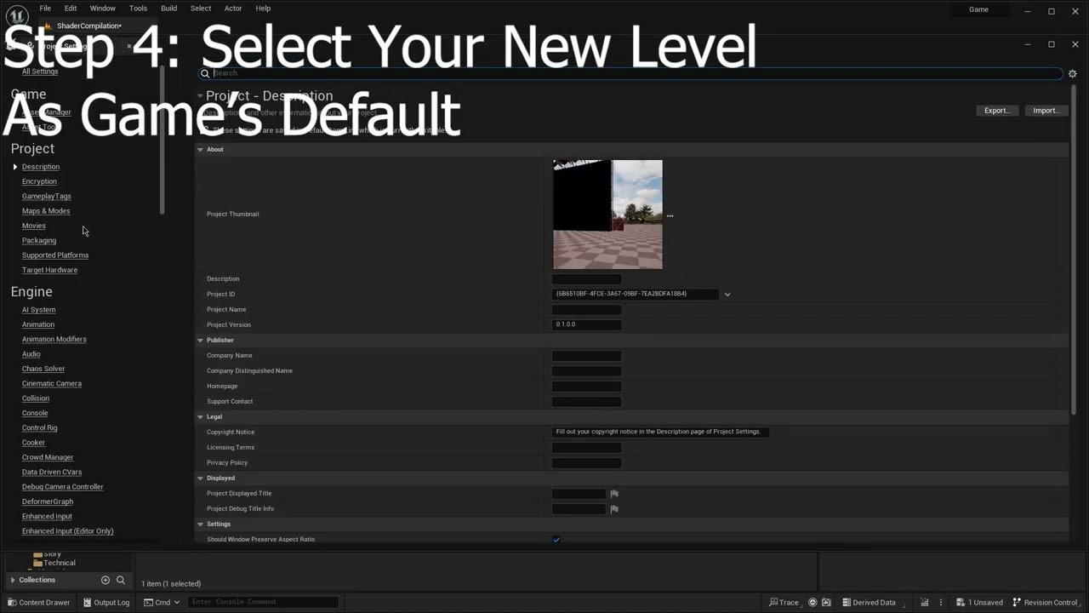The width and height of the screenshot is (1089, 613).
Task: Open the Edit menu
Action: 71,9
